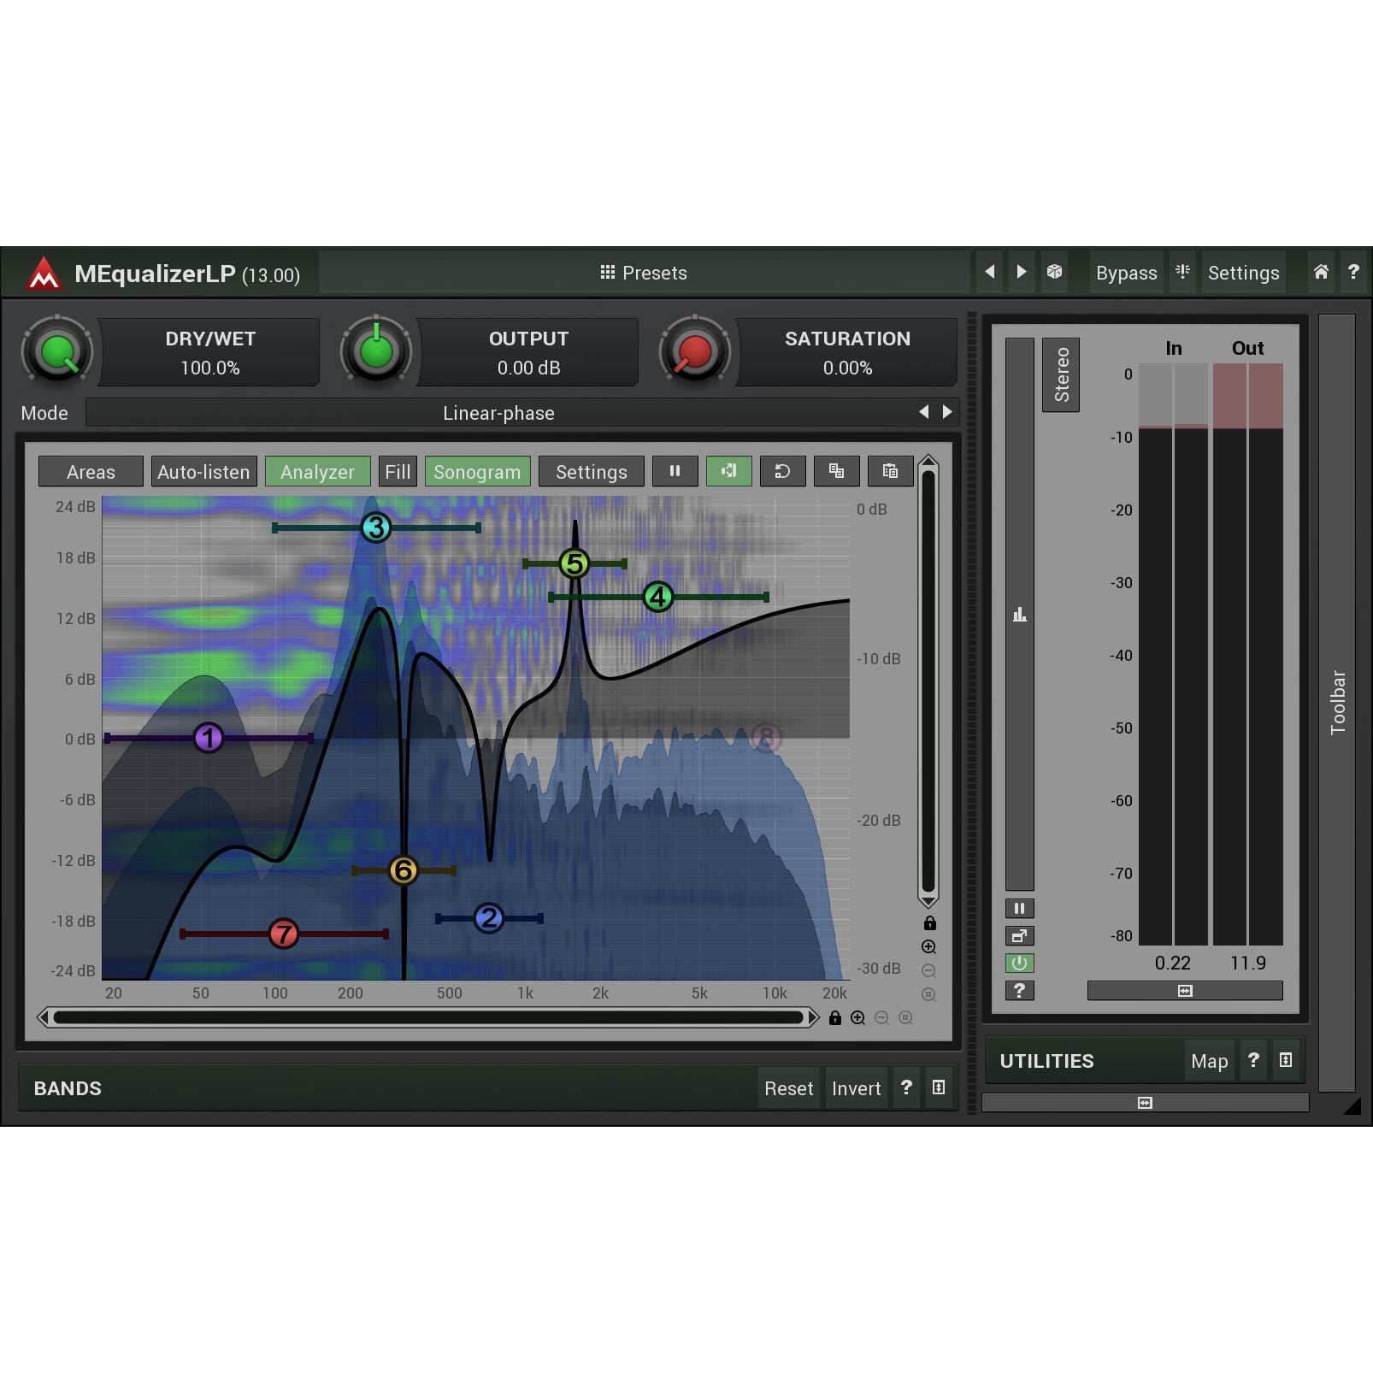The width and height of the screenshot is (1373, 1373).
Task: Click the random preset dice icon
Action: [1054, 272]
